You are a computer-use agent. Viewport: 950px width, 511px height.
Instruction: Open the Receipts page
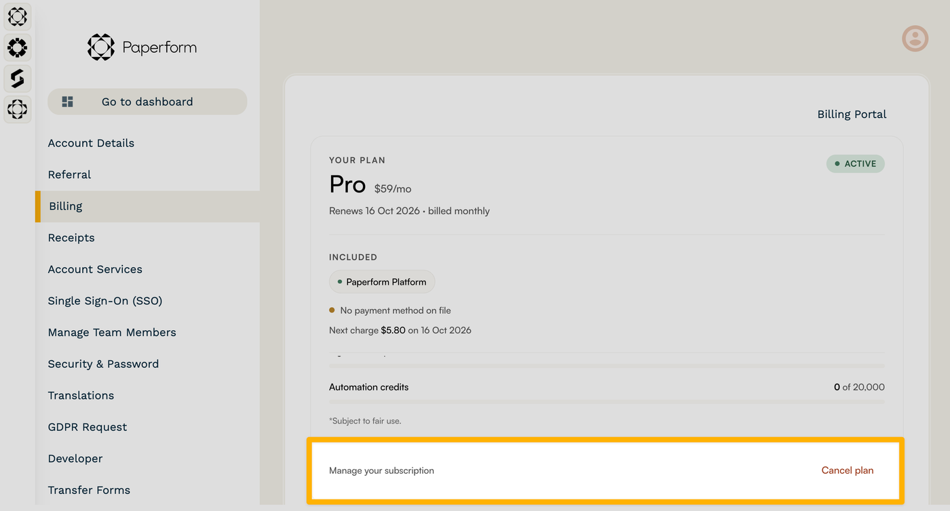click(x=71, y=238)
